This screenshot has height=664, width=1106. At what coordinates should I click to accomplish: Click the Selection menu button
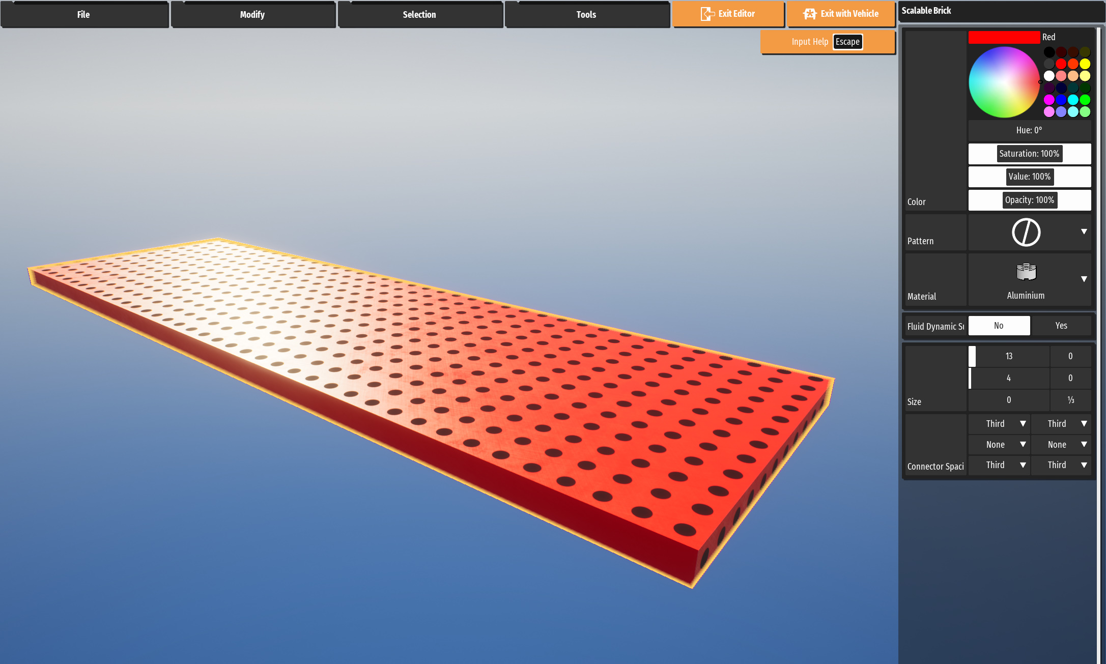(419, 15)
